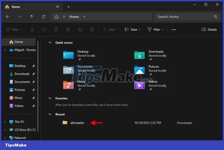Viewport: 224px width, 150px height.
Task: Go up one folder level
Action: (x=32, y=17)
